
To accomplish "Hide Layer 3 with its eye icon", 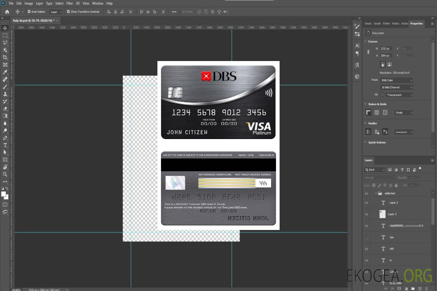I will [367, 215].
